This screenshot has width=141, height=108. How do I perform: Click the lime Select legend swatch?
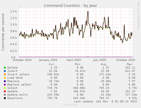5,88
